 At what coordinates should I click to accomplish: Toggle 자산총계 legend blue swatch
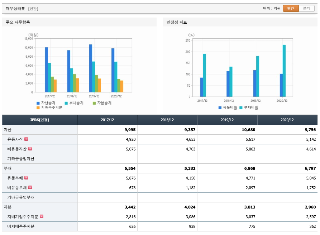coord(38,103)
